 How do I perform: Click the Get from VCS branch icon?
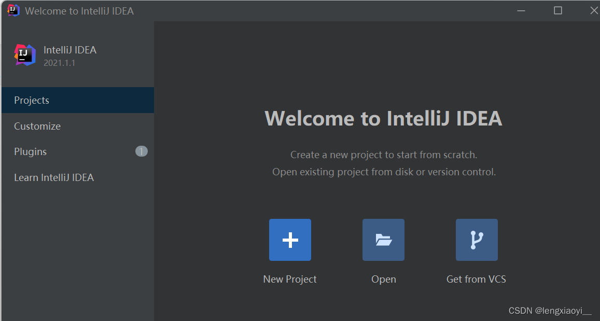click(x=477, y=240)
